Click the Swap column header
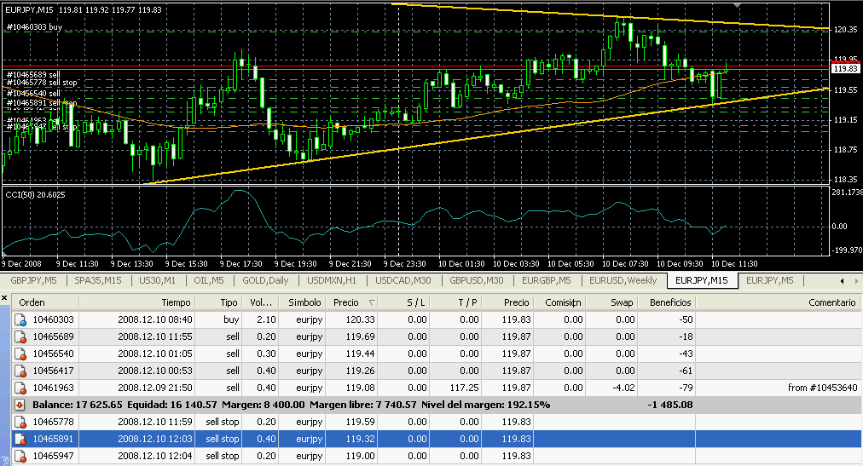The image size is (863, 466). (x=621, y=302)
